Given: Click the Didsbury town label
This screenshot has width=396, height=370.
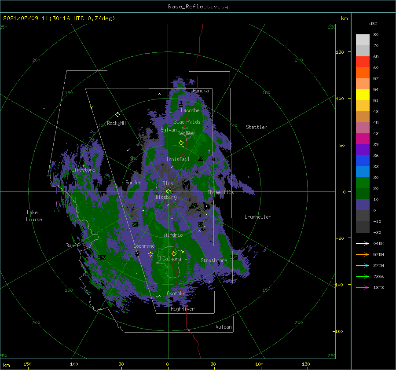Looking at the screenshot, I should pyautogui.click(x=166, y=197).
